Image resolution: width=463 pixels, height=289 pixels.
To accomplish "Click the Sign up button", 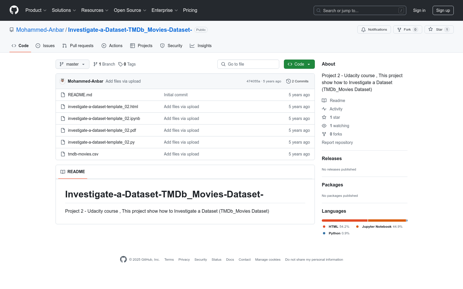I will click(x=443, y=10).
